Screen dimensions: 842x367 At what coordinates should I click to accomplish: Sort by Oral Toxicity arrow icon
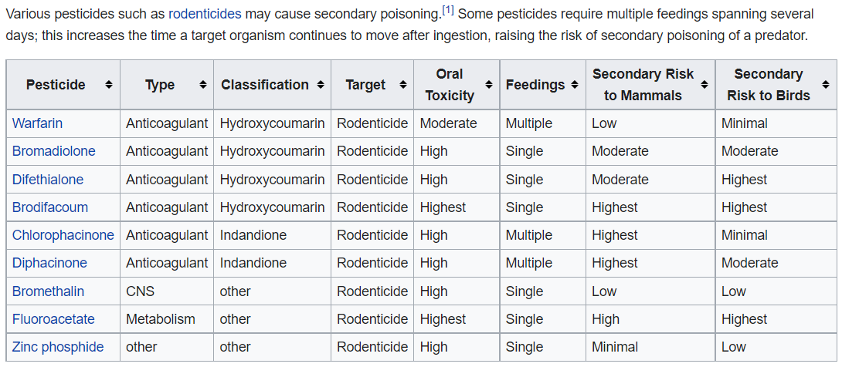(488, 85)
